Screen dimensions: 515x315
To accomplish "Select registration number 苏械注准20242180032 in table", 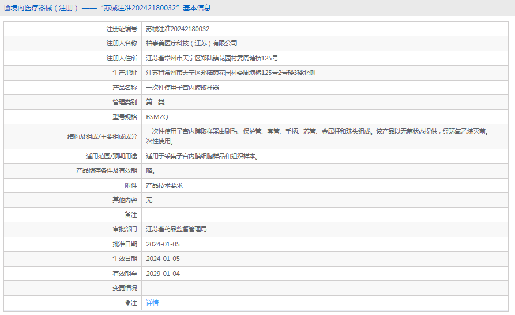I will [178, 29].
